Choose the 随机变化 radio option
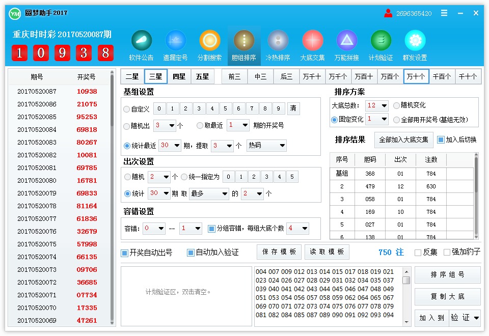This screenshot has height=336, width=489. [x=396, y=106]
